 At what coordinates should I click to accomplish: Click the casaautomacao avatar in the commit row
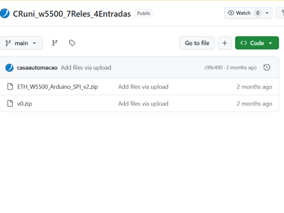9,68
